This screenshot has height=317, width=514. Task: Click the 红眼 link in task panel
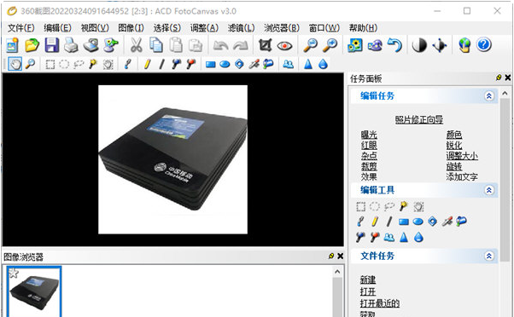click(x=369, y=145)
